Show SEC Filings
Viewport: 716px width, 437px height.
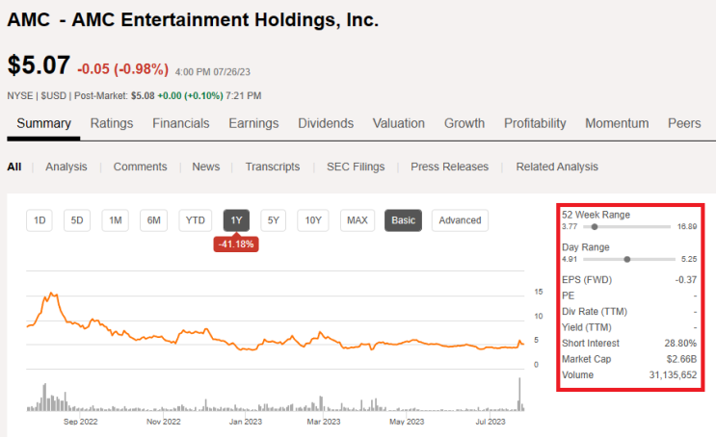pyautogui.click(x=356, y=167)
